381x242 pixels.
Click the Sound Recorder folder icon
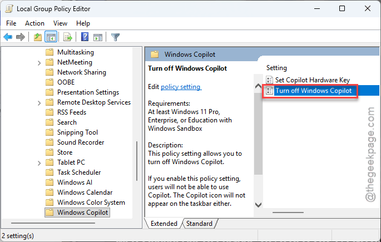(x=50, y=142)
